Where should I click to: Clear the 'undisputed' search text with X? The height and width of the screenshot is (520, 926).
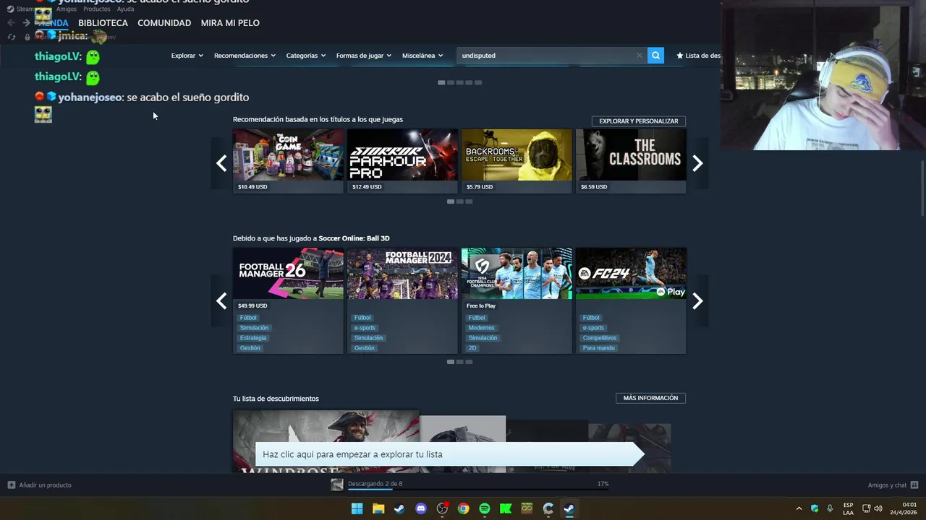(x=640, y=56)
